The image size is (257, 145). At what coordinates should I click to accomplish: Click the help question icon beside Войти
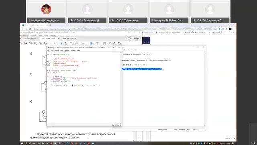click(129, 38)
